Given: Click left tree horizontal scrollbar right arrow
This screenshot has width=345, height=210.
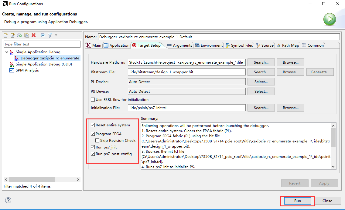Looking at the screenshot, I should coord(78,179).
